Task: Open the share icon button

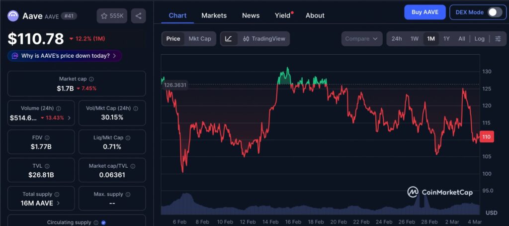Action: [138, 16]
